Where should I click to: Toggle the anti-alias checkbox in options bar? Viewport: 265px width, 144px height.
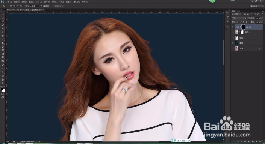click(41, 6)
